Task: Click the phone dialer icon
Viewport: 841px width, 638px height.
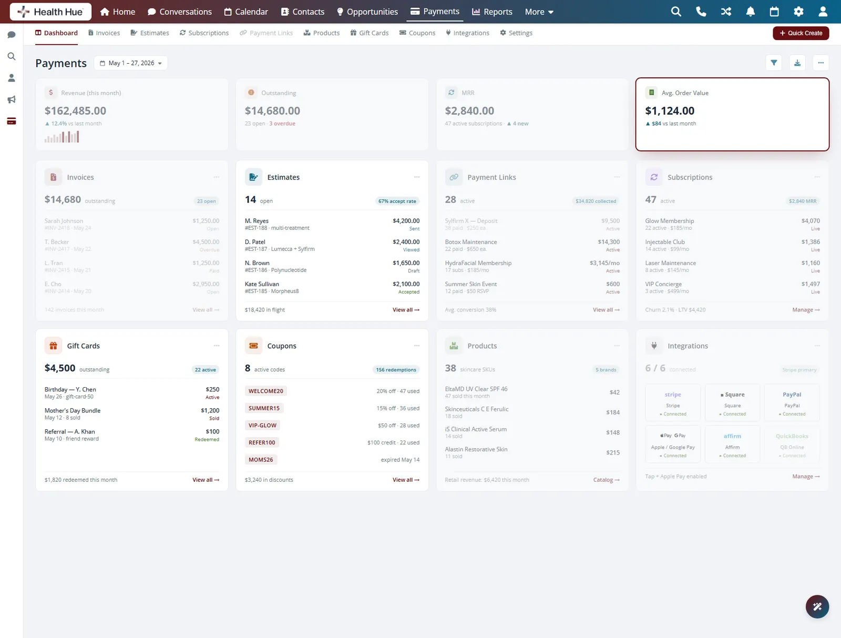Action: (701, 12)
